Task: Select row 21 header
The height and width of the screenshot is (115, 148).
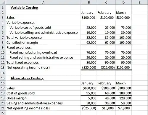Action: (x=3, y=108)
